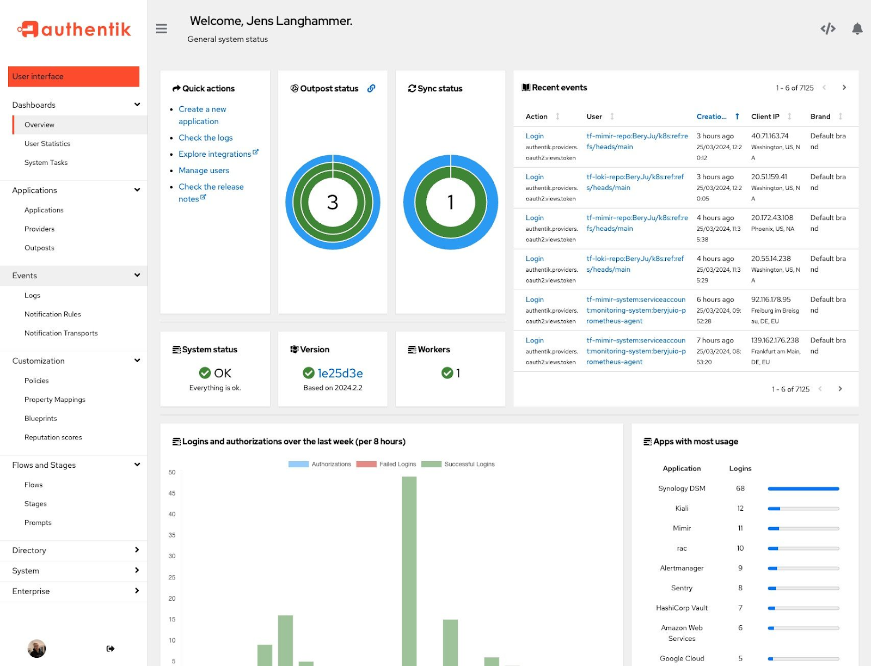Open Providers under Applications menu
The height and width of the screenshot is (666, 871).
click(40, 229)
